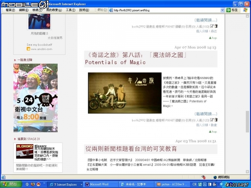This screenshot has width=251, height=188.
Task: Open the 最近 category link
Action: (214, 31)
